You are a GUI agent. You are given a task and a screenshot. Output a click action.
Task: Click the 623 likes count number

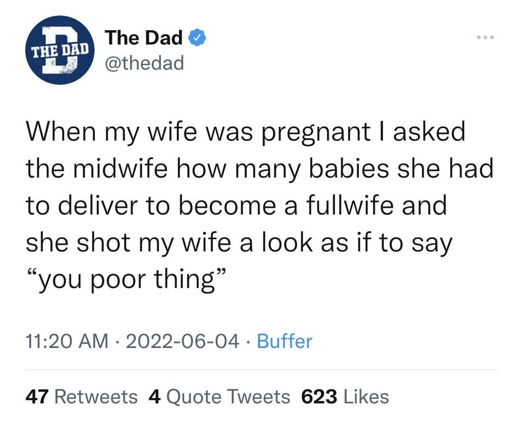pyautogui.click(x=319, y=397)
